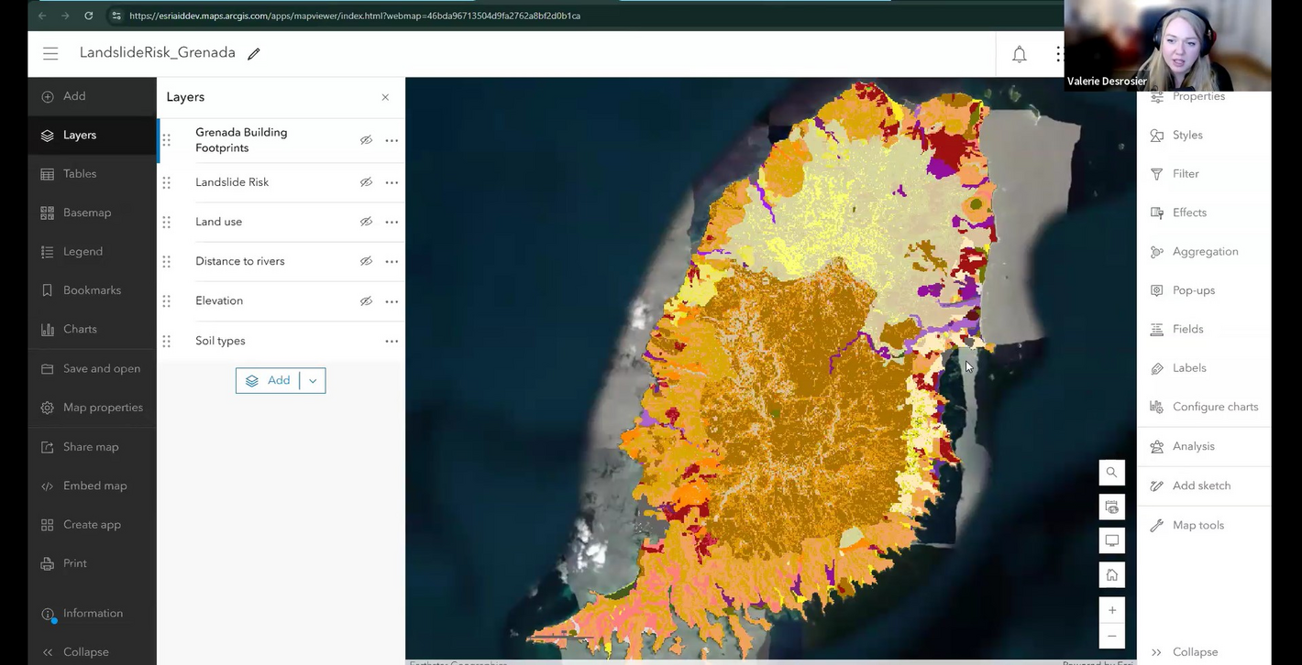Screen dimensions: 1302x665
Task: Open the Styles panel
Action: tap(1186, 135)
